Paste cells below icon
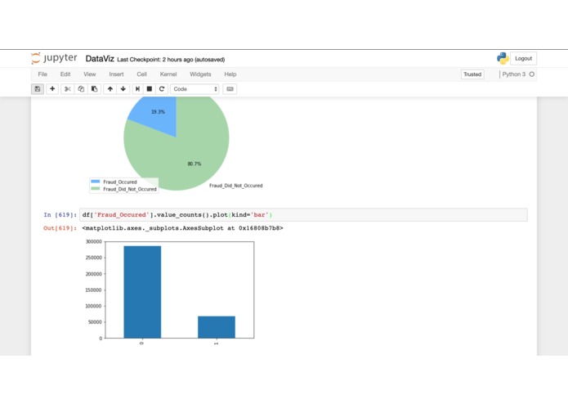Screen dimensions: 568x404 coord(94,89)
